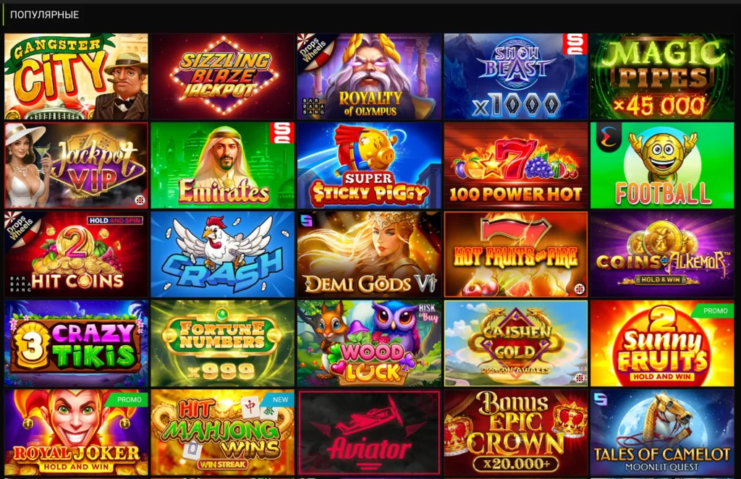741x479 pixels.
Task: Open Royalty of Olympus game tile
Action: click(x=369, y=76)
